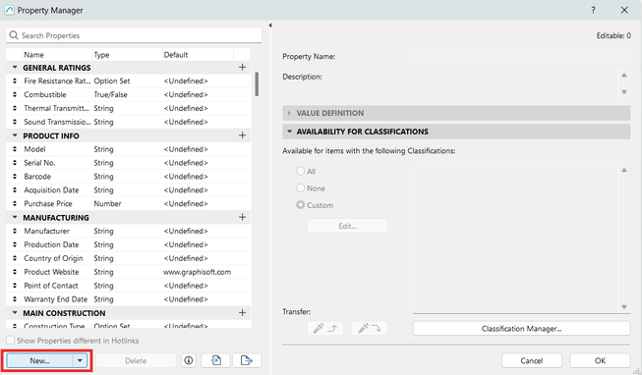Click Number type of Purchase Price
The width and height of the screenshot is (642, 375).
(x=108, y=203)
